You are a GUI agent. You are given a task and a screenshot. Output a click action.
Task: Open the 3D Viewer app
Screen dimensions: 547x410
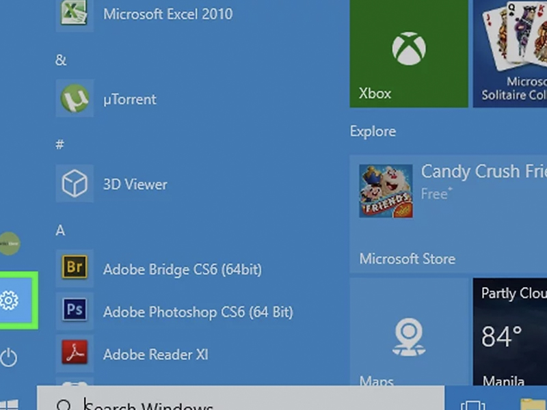[x=135, y=184]
